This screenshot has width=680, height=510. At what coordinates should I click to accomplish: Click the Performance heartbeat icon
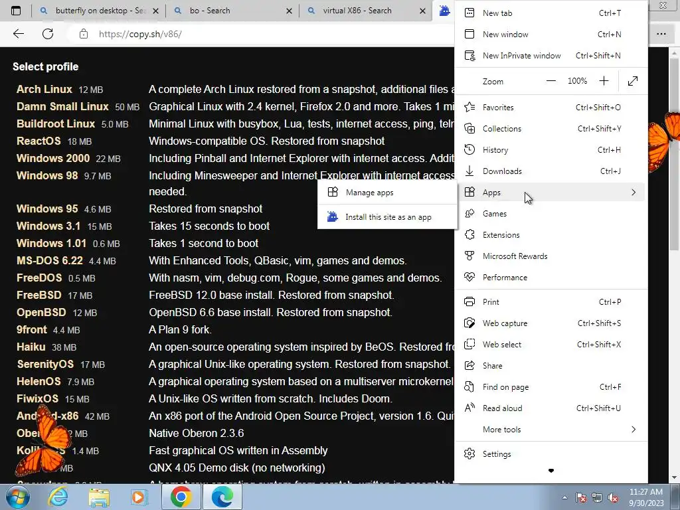click(469, 277)
